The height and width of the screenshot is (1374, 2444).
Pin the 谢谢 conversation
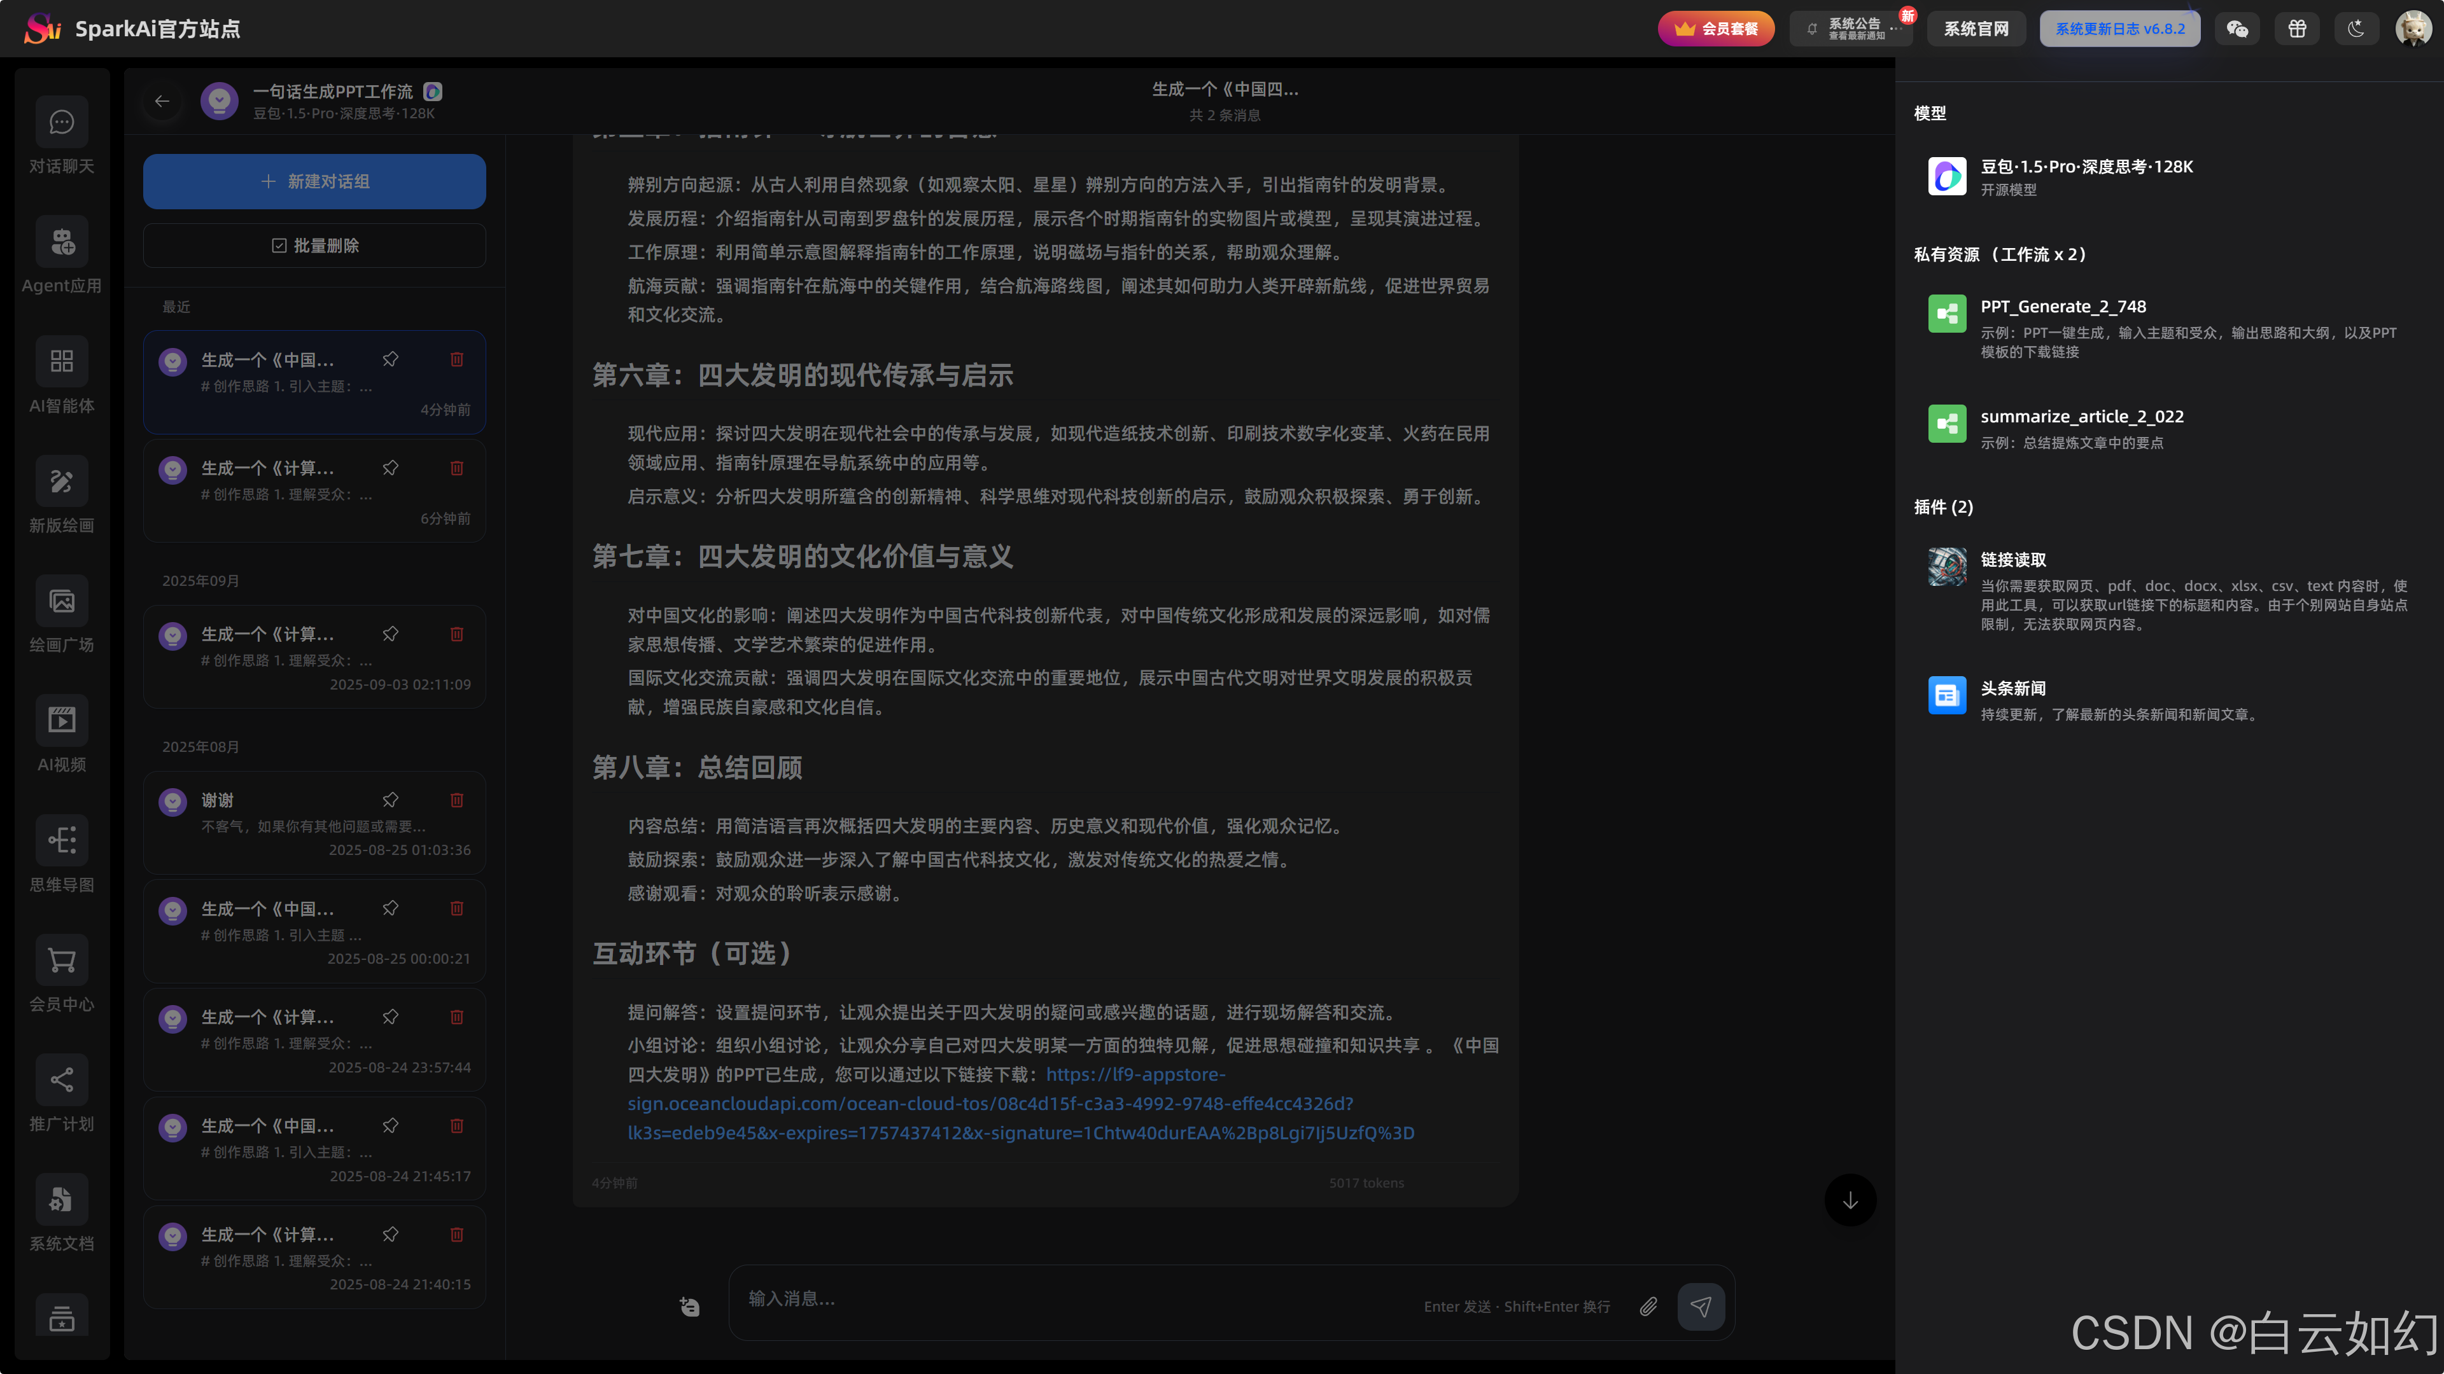(390, 800)
